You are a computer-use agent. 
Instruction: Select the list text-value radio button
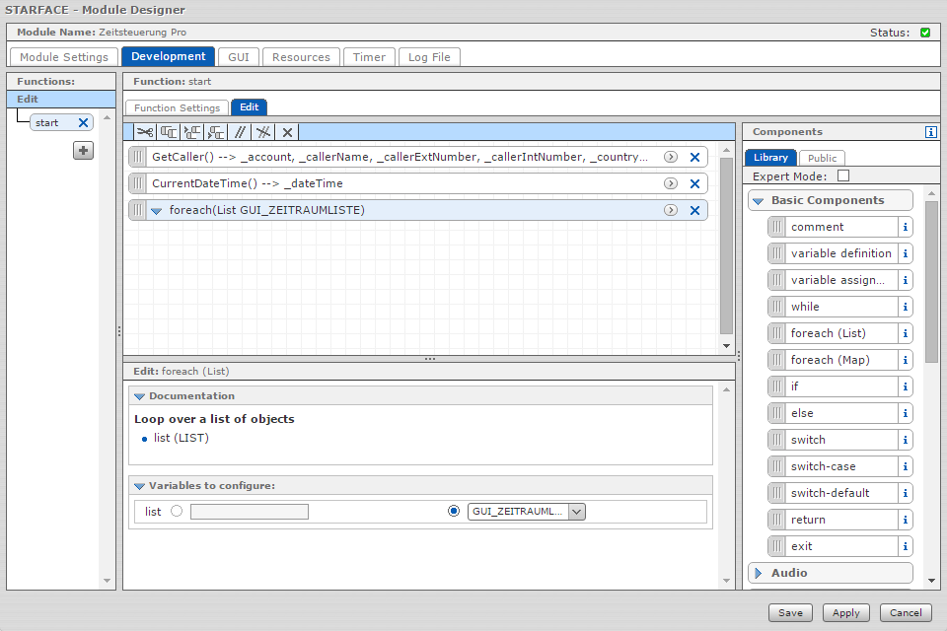[177, 512]
